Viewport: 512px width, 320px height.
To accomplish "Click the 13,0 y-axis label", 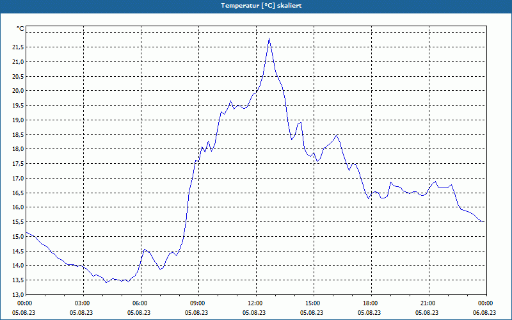I will [18, 295].
